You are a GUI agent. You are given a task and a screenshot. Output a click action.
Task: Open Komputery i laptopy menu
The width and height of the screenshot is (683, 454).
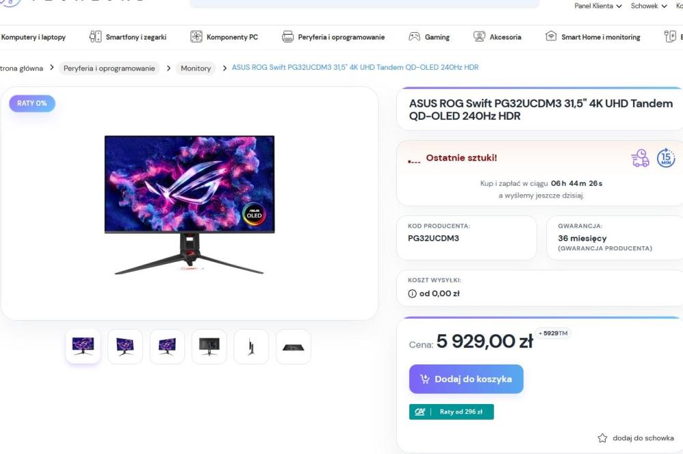[33, 37]
